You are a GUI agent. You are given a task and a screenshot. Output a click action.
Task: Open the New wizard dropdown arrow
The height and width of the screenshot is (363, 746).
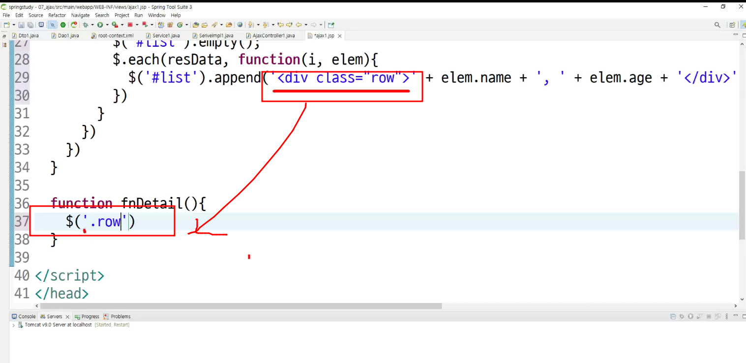[14, 25]
